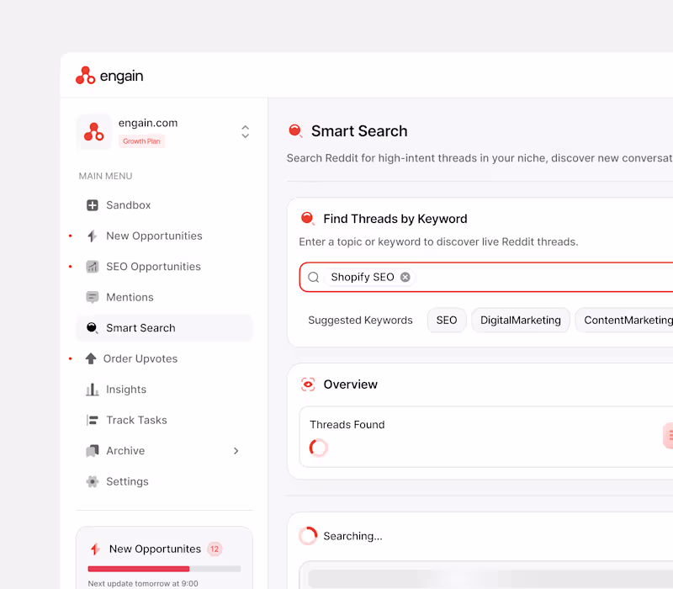Click the engain logo at the top

pos(109,75)
